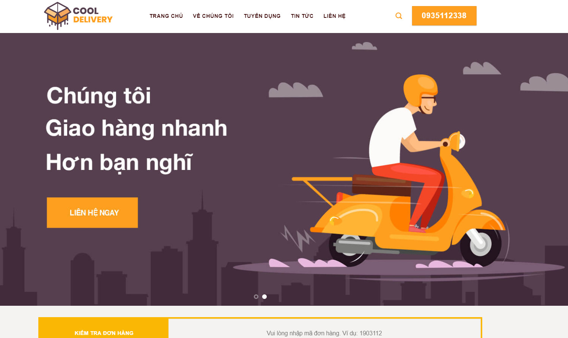Click the cloud above the scooter rack

pyautogui.click(x=296, y=90)
